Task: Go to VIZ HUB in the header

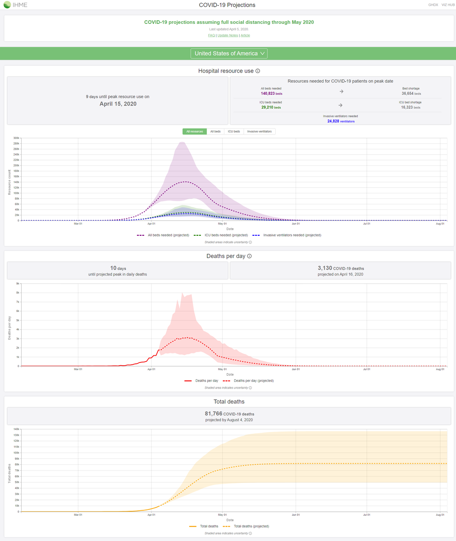Action: [447, 5]
